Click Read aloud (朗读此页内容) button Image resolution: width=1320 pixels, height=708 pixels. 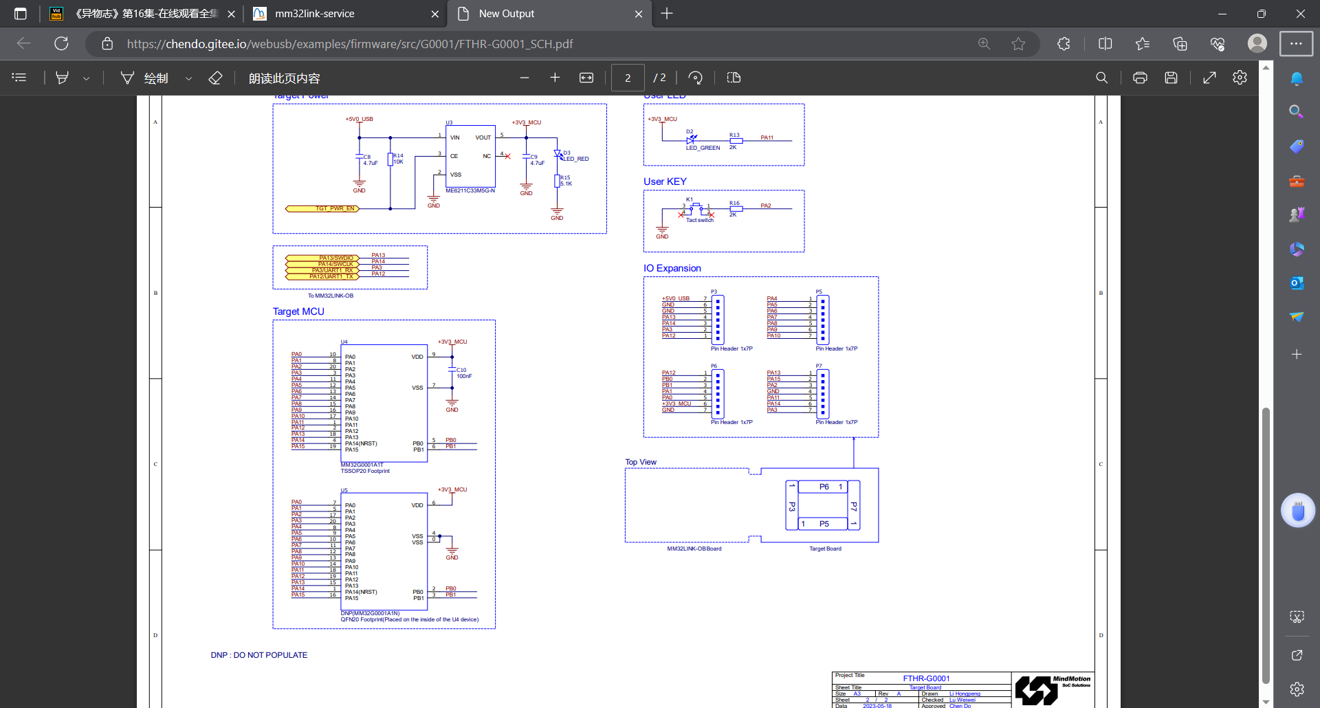(x=284, y=78)
